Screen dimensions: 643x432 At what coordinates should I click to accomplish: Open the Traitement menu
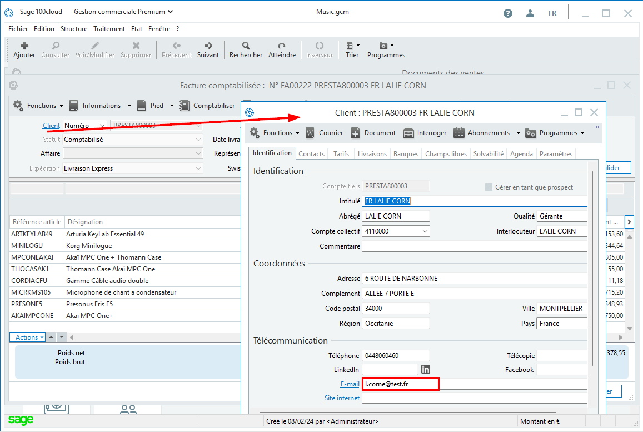coord(109,29)
